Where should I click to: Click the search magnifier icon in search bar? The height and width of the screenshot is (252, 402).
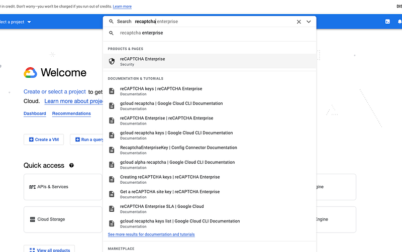tap(111, 22)
